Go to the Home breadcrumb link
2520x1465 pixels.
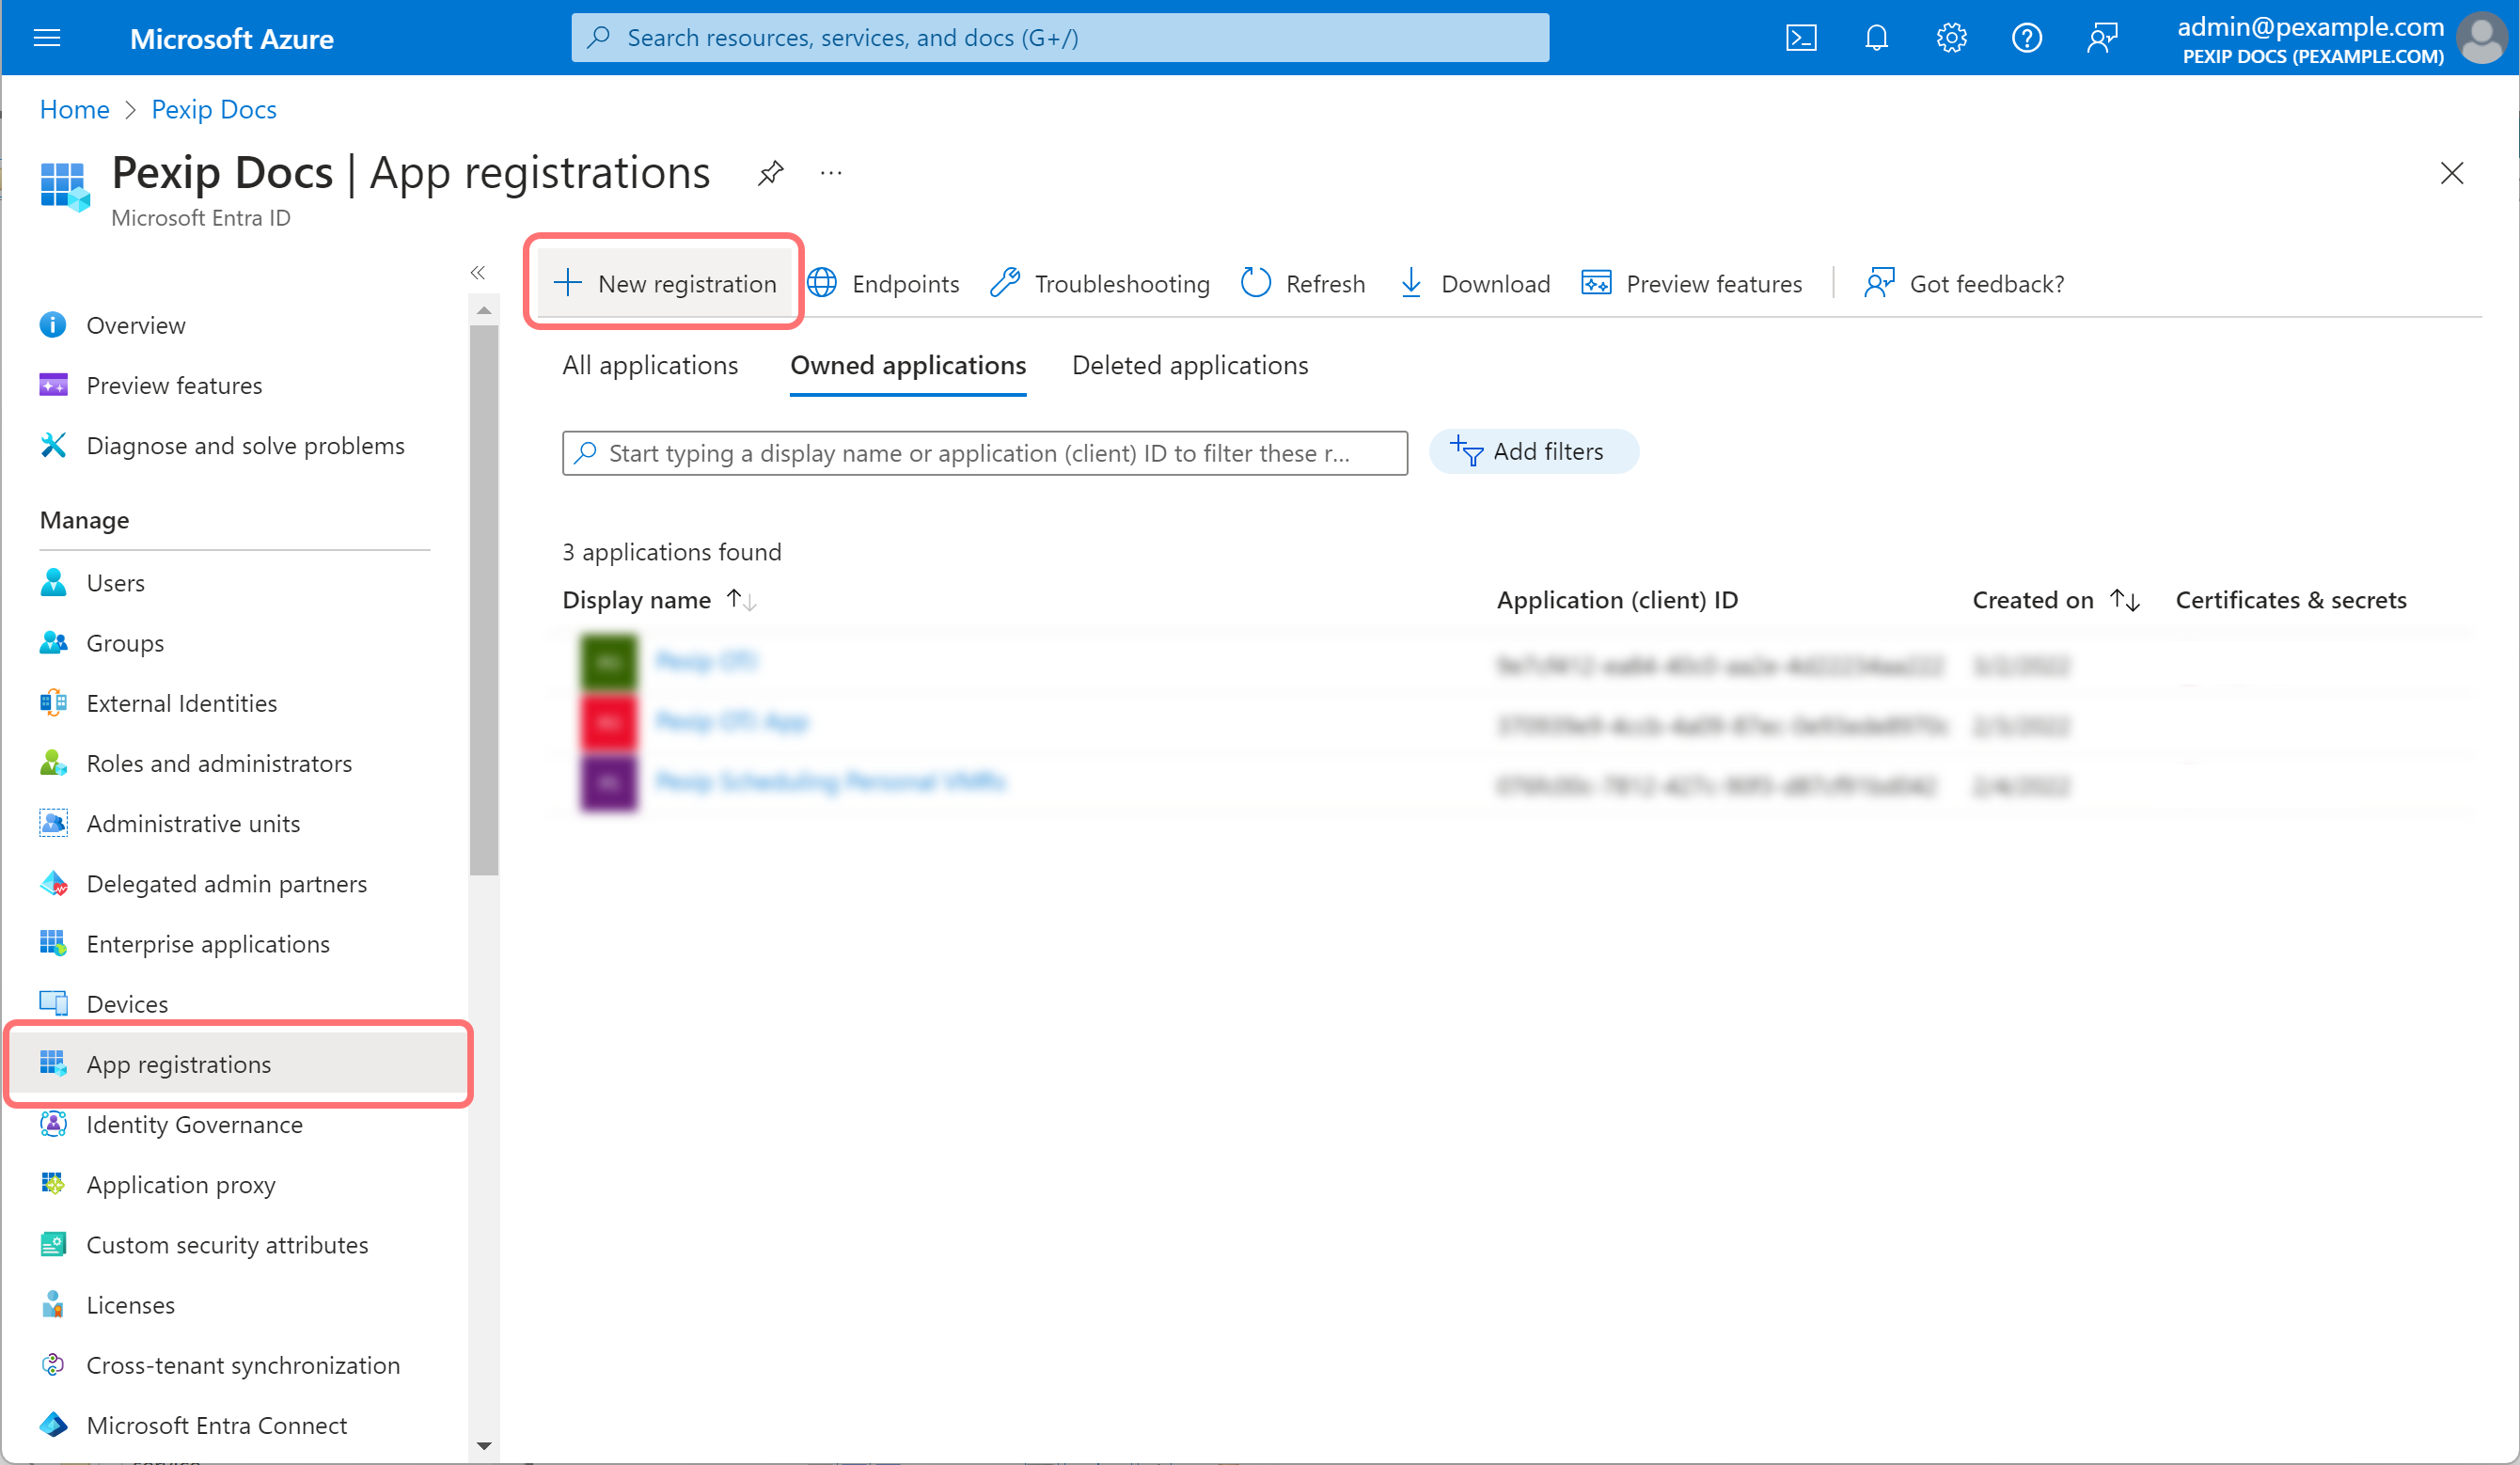[74, 109]
